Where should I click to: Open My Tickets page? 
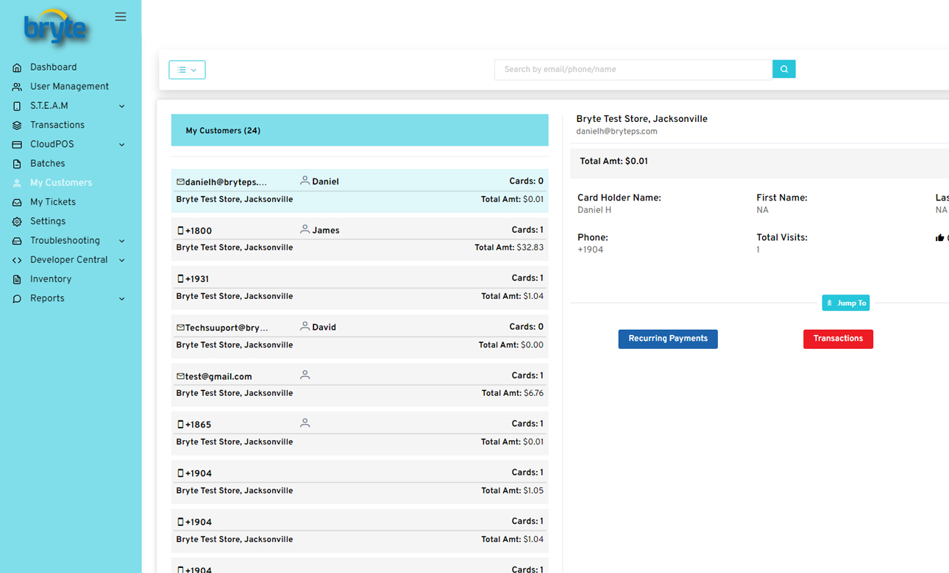53,202
